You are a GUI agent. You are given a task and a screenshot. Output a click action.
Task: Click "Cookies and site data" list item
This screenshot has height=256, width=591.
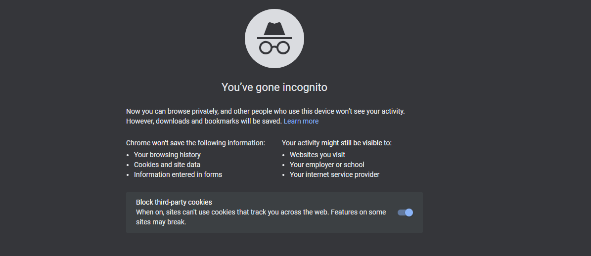tap(167, 165)
